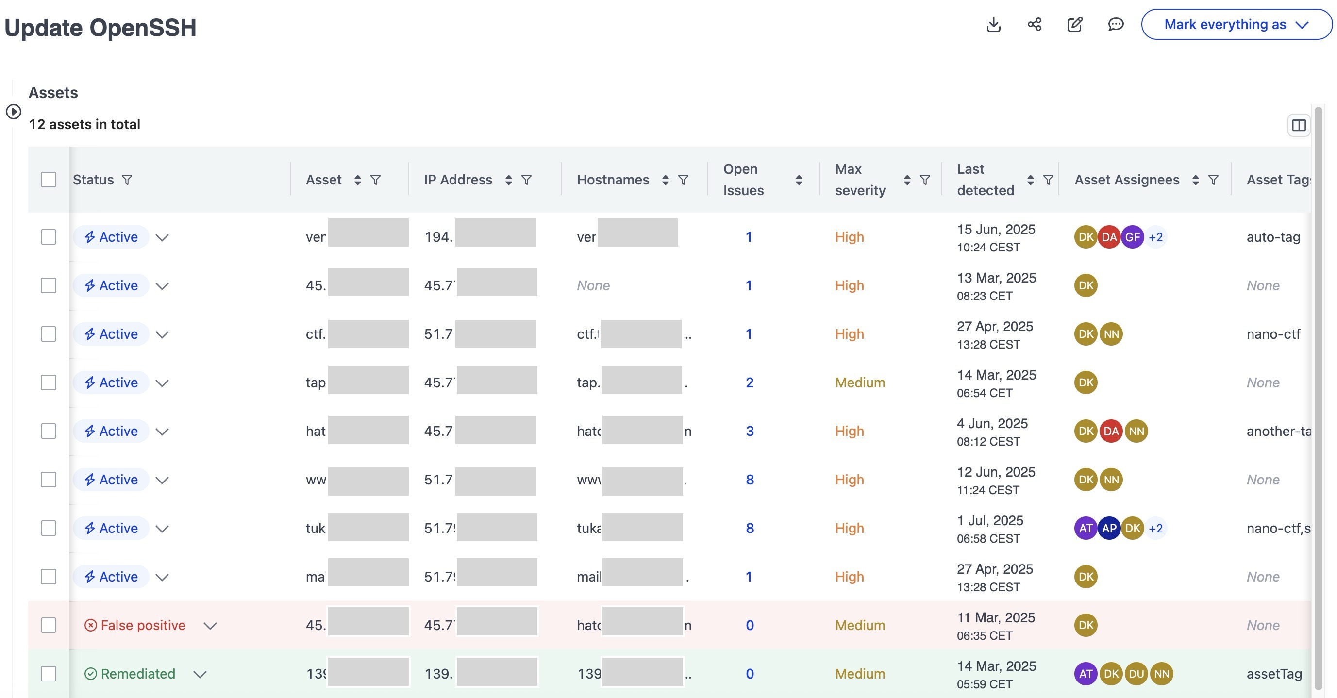Open the 2 open issues link
The height and width of the screenshot is (698, 1337).
coord(750,382)
